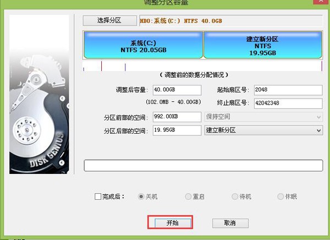This screenshot has width=330, height=240.
Task: Click the 分区前部的空间 field showing 992.00KB
Action: (x=177, y=117)
